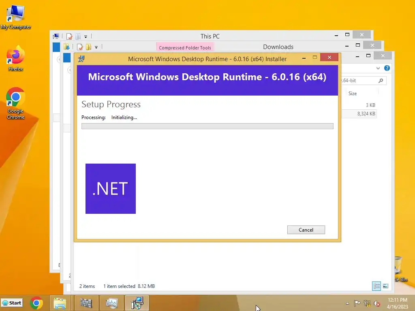The height and width of the screenshot is (311, 415).
Task: Open the network tray icon
Action: click(367, 303)
